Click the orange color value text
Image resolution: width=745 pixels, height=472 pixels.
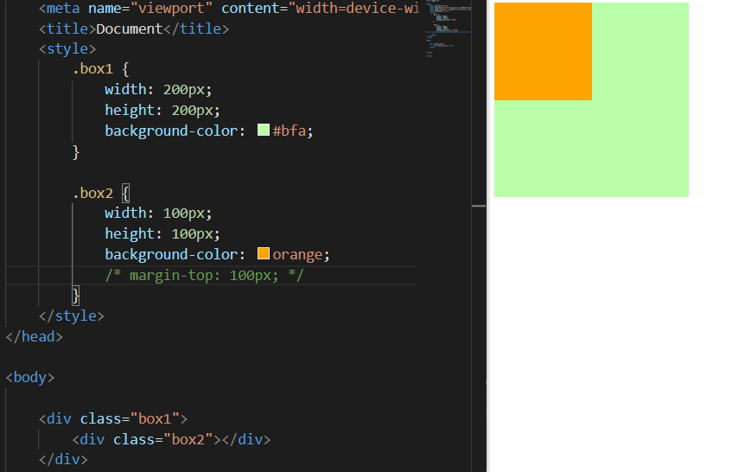[297, 255]
